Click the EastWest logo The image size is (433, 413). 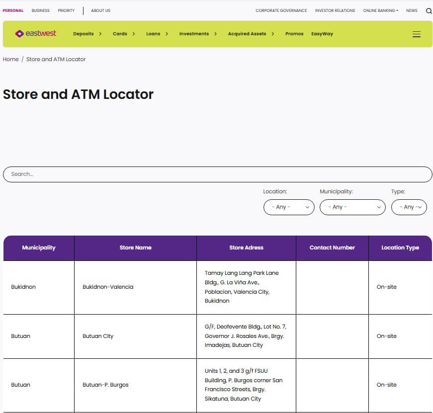pyautogui.click(x=34, y=34)
